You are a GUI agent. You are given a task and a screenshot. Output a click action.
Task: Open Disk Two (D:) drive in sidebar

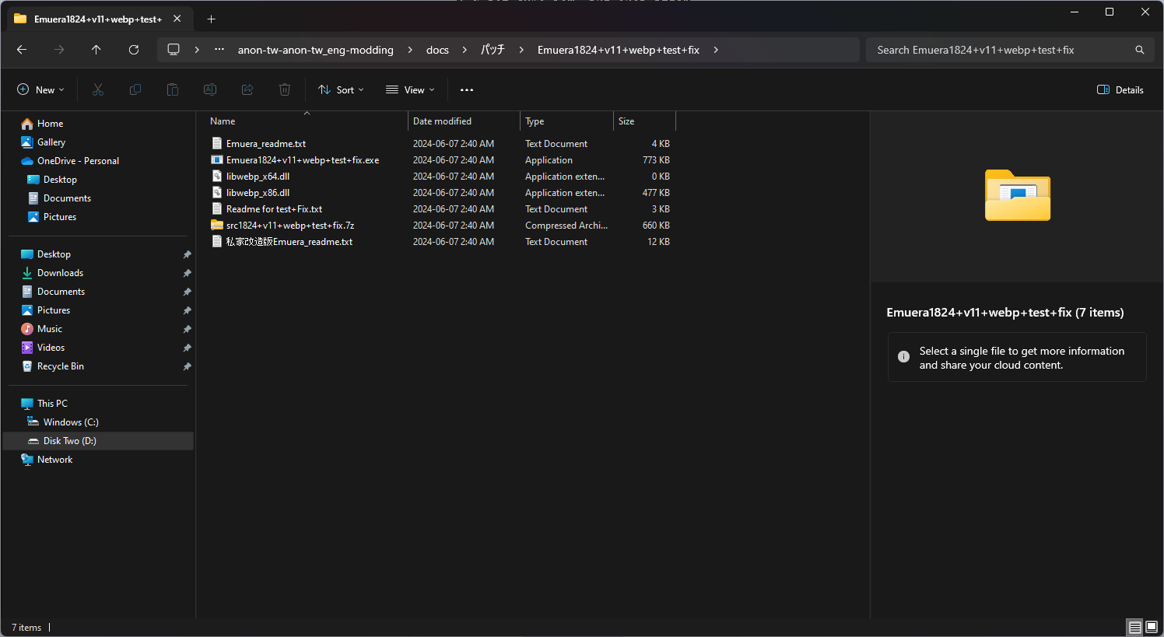69,441
